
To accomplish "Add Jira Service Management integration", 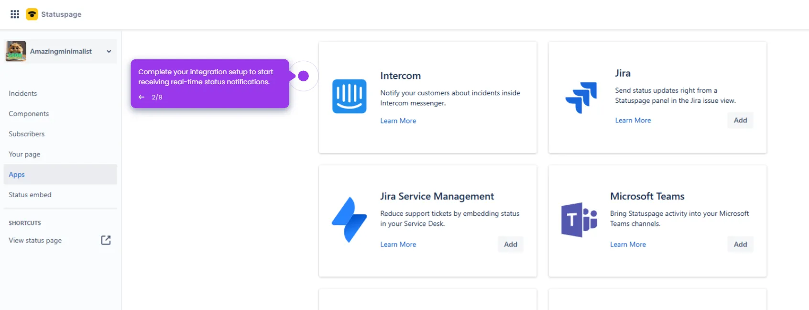I will pos(511,244).
